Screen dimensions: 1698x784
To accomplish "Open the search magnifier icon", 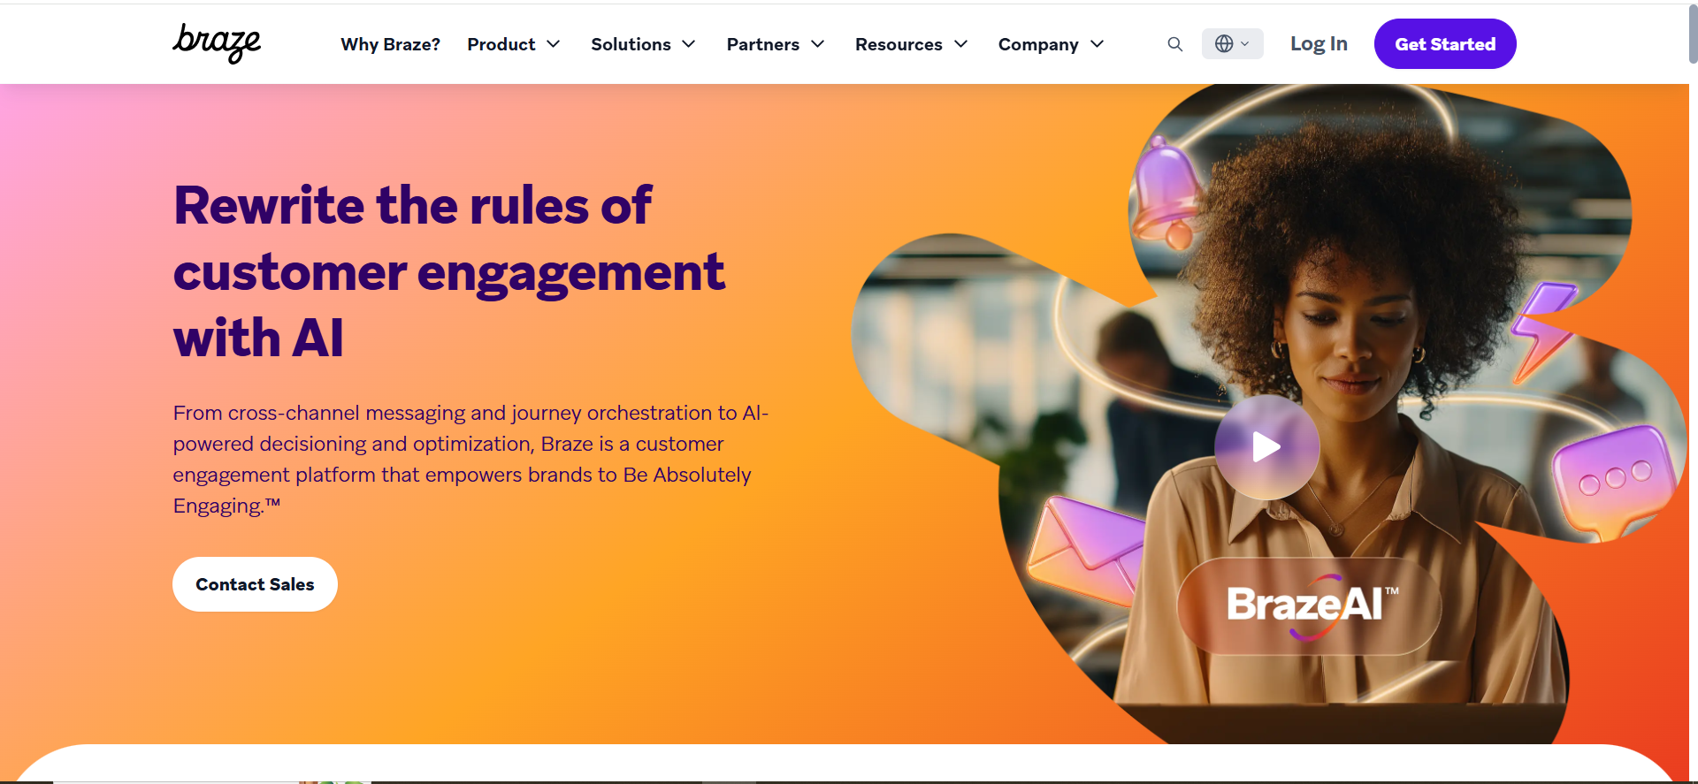I will pyautogui.click(x=1174, y=44).
